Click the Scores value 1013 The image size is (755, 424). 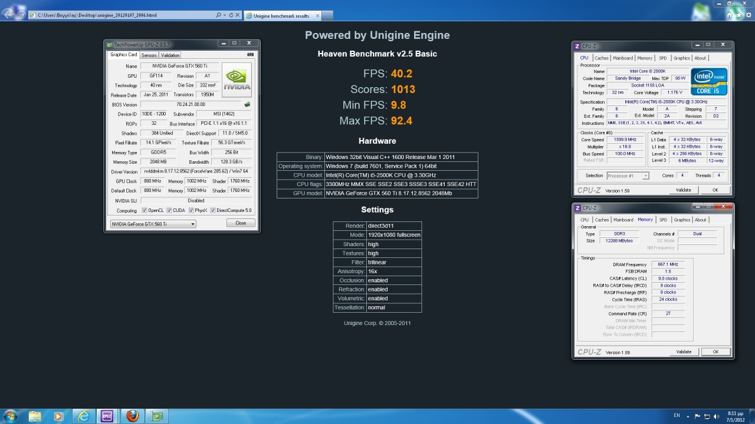pyautogui.click(x=403, y=90)
